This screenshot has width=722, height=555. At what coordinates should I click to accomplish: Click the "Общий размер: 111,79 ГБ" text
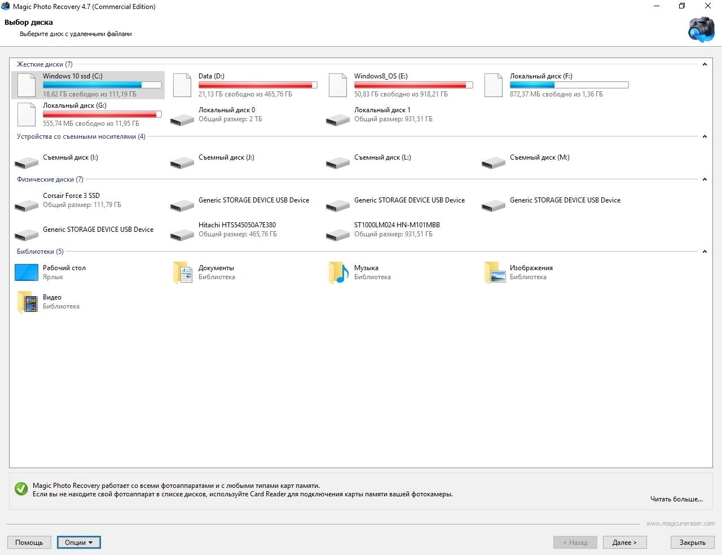pos(82,205)
